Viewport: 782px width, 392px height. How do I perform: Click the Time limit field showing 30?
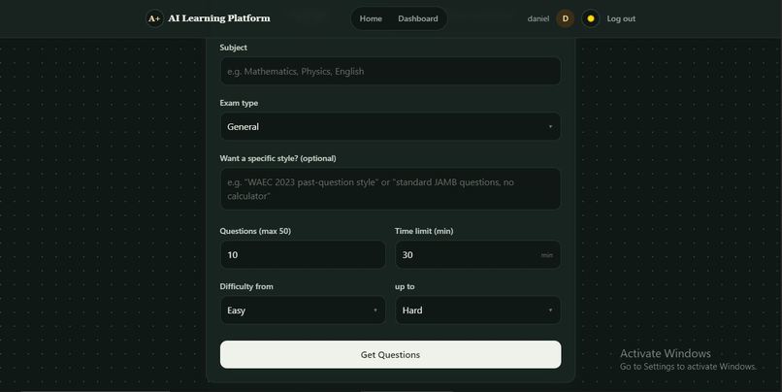point(477,255)
